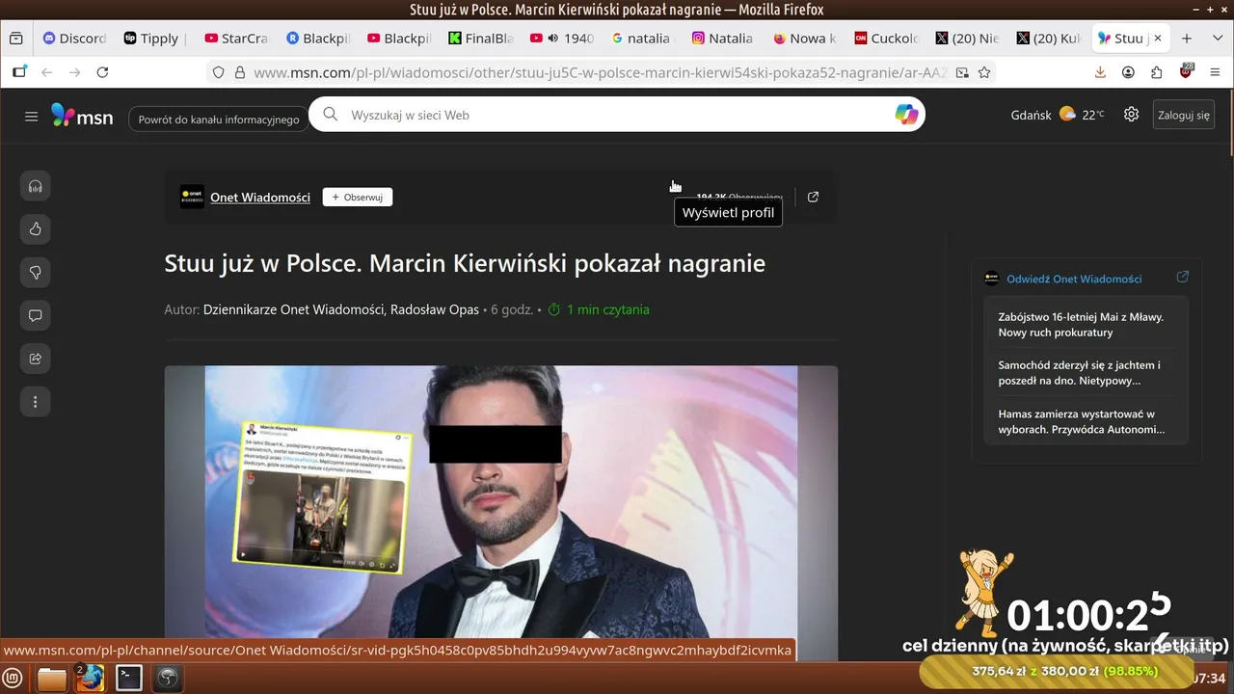Open Firefox downloads panel
This screenshot has height=694, width=1234.
[1100, 72]
